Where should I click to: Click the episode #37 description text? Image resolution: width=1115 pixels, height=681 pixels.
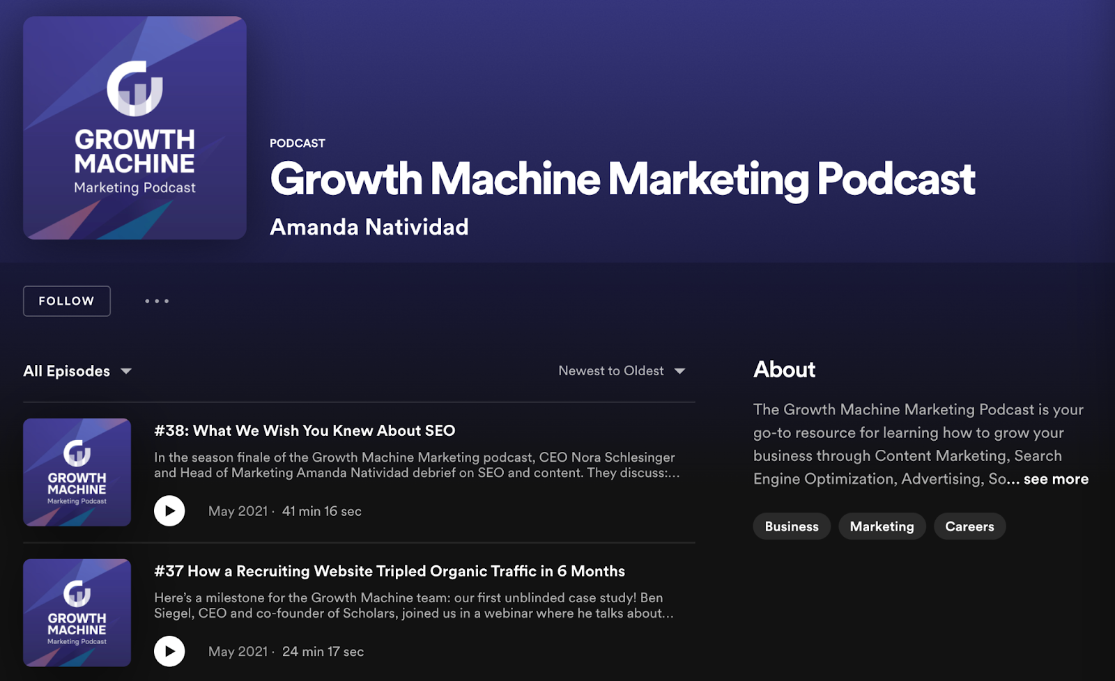(414, 606)
